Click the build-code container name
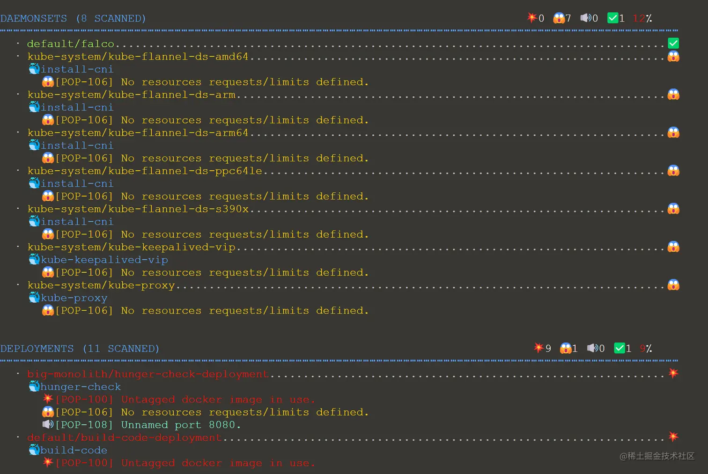The height and width of the screenshot is (474, 708). point(74,450)
